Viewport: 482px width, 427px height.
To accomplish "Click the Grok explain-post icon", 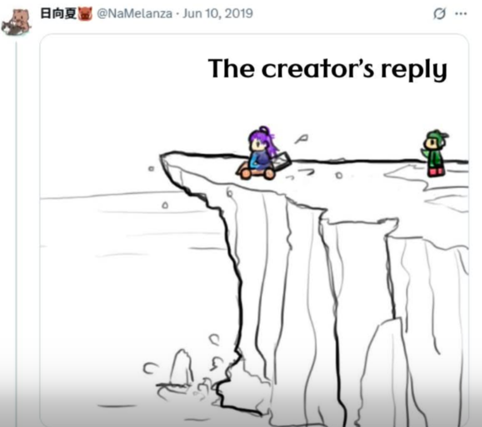I will coord(440,14).
